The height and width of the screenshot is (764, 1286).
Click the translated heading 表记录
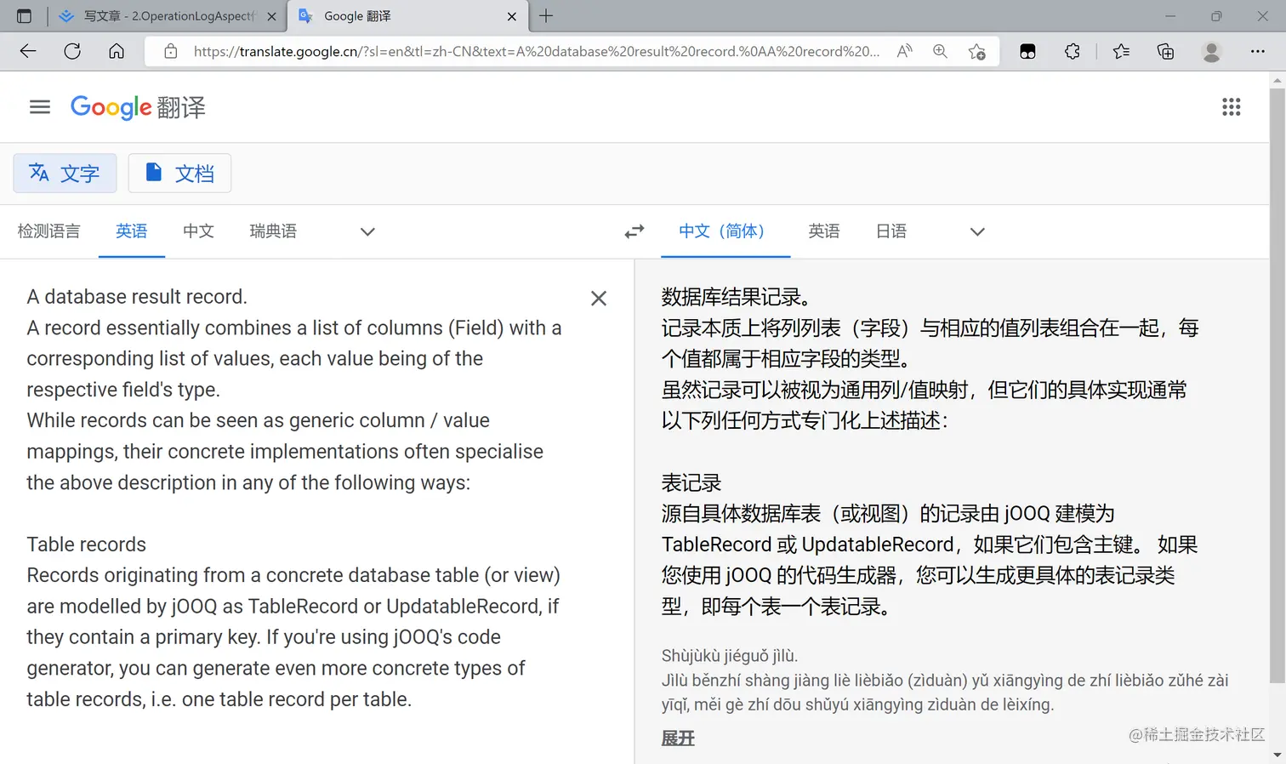(x=691, y=483)
